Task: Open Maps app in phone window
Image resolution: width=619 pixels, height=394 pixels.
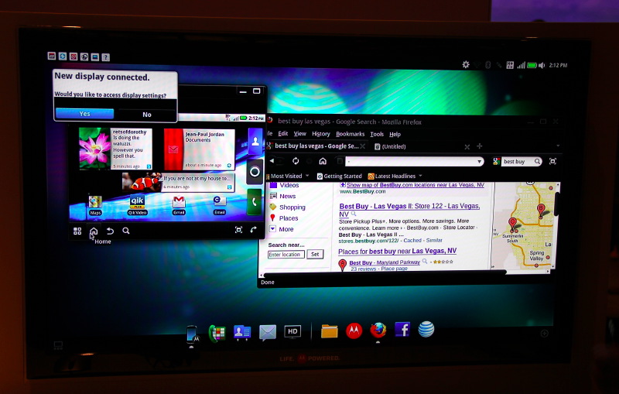Action: (x=95, y=205)
